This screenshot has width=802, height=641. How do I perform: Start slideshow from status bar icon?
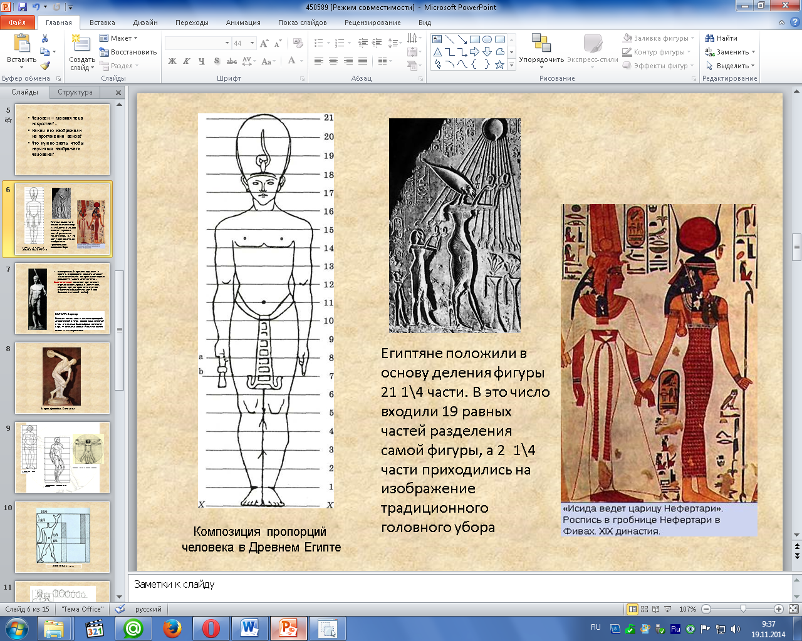click(667, 609)
